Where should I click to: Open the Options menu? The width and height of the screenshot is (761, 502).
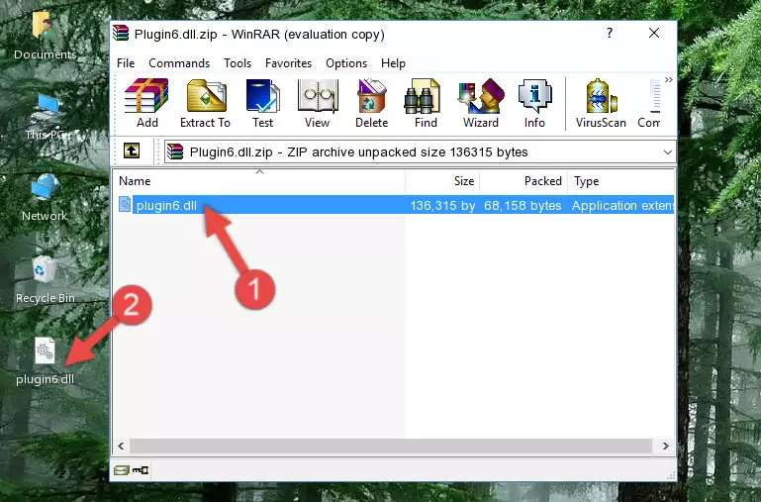tap(346, 63)
